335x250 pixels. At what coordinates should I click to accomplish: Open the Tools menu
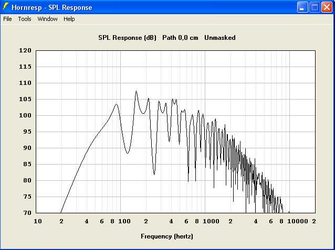(25, 19)
